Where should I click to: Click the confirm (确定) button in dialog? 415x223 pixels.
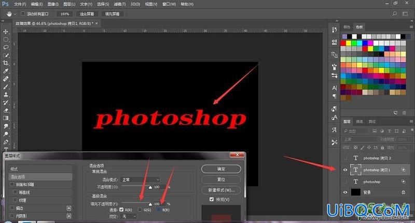[221, 169]
